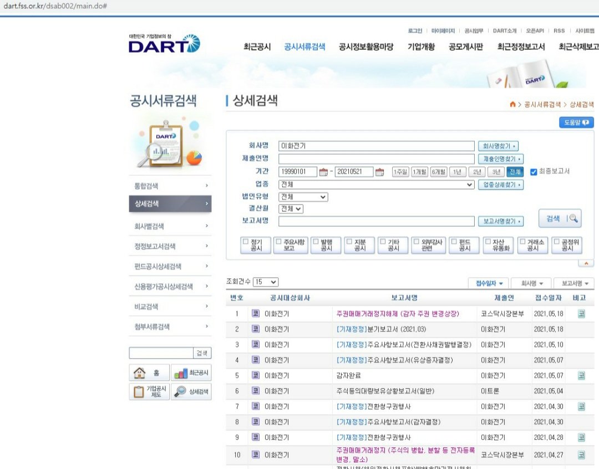This screenshot has height=469, width=599.
Task: Change 조회건수 results-per-page dropdown
Action: click(266, 282)
